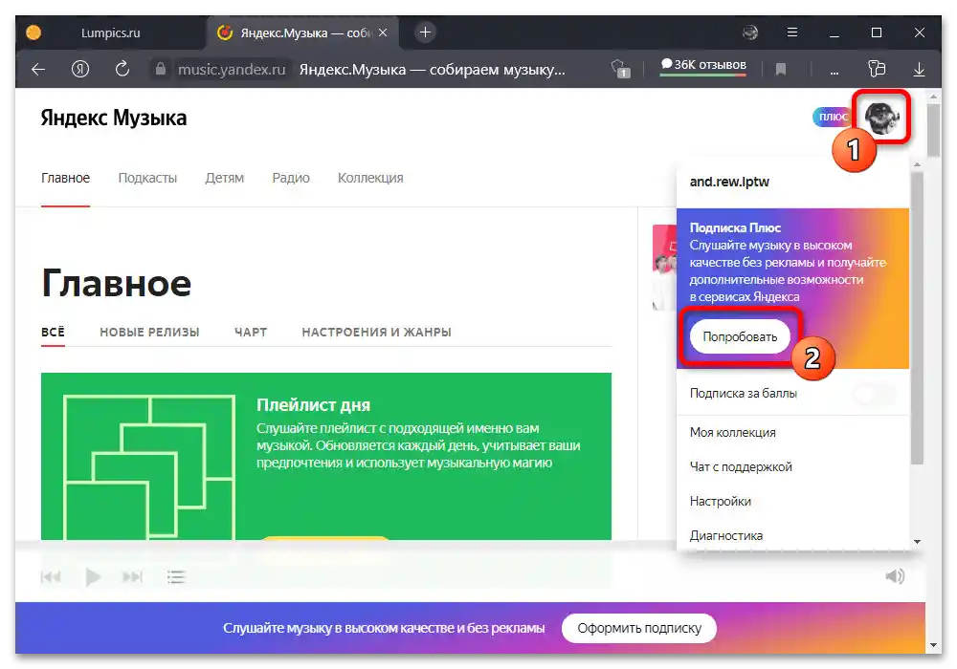The image size is (957, 669).
Task: Switch to the Lumpics.ru tab
Action: (x=110, y=32)
